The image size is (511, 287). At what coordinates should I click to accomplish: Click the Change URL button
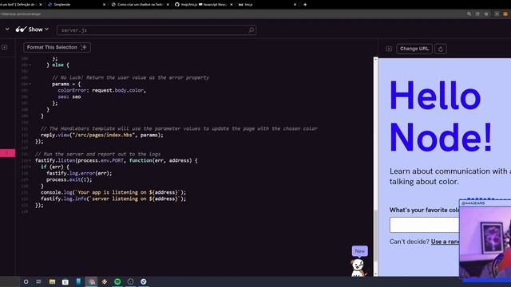[414, 49]
